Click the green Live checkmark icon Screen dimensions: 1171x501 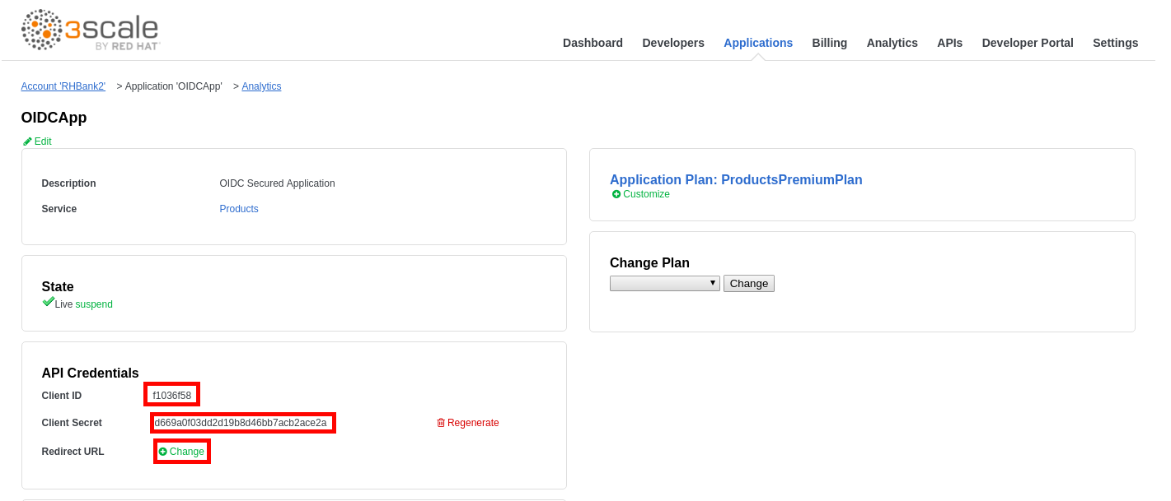click(x=48, y=303)
